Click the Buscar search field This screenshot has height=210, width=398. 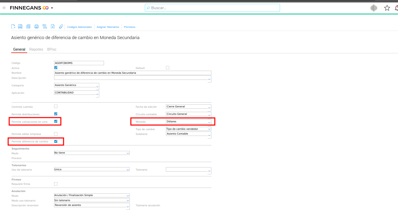(212, 8)
